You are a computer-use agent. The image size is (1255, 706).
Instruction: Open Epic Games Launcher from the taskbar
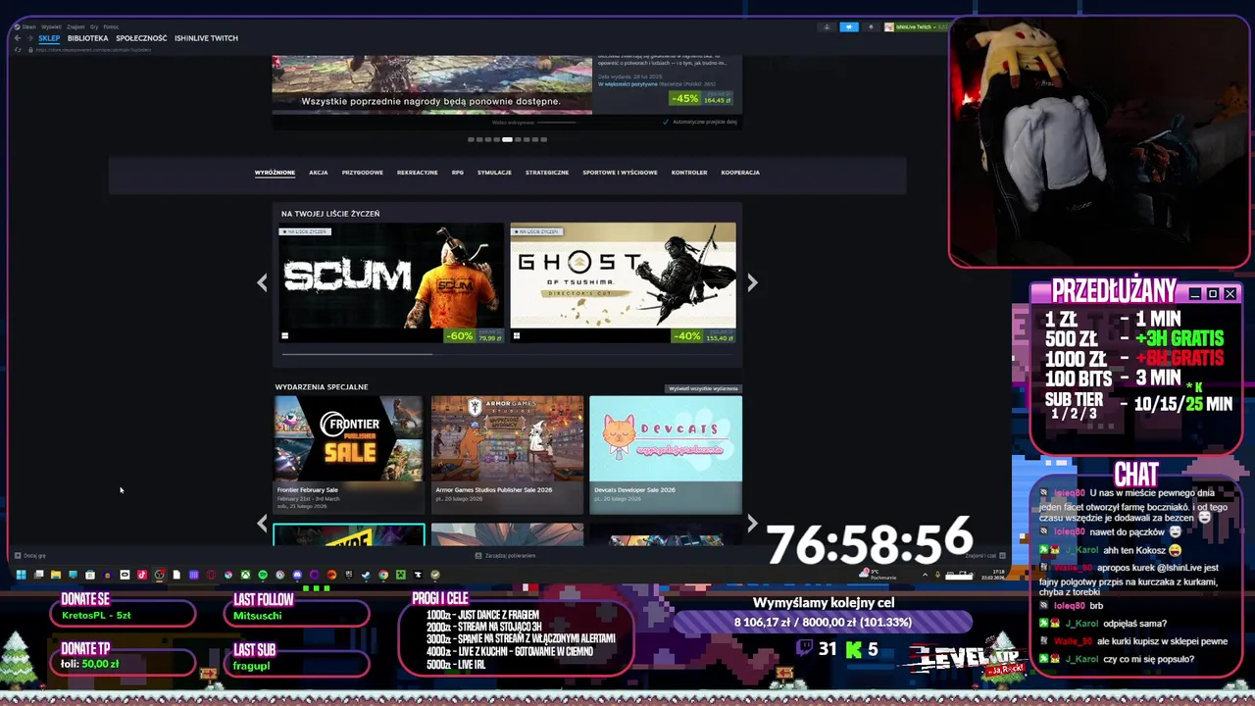[349, 575]
